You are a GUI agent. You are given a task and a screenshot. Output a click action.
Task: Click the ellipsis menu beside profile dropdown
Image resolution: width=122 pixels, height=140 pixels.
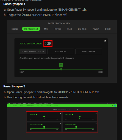[x=70, y=110]
